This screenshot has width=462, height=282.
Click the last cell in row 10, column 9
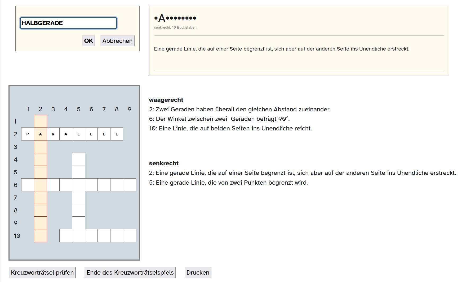pos(129,236)
